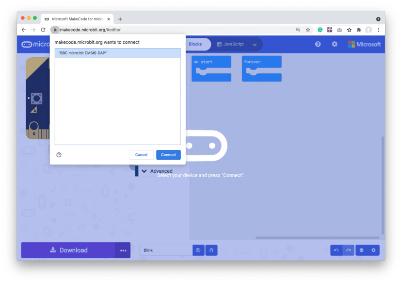Click the micro:bit logo in header

pos(35,44)
